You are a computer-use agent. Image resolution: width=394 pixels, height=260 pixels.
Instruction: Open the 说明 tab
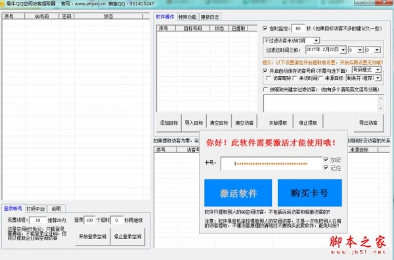click(56, 209)
